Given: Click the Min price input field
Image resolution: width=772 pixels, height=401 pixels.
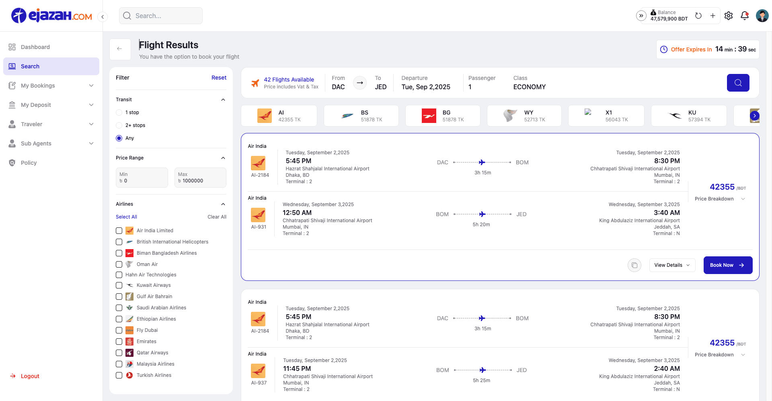Looking at the screenshot, I should pyautogui.click(x=142, y=178).
